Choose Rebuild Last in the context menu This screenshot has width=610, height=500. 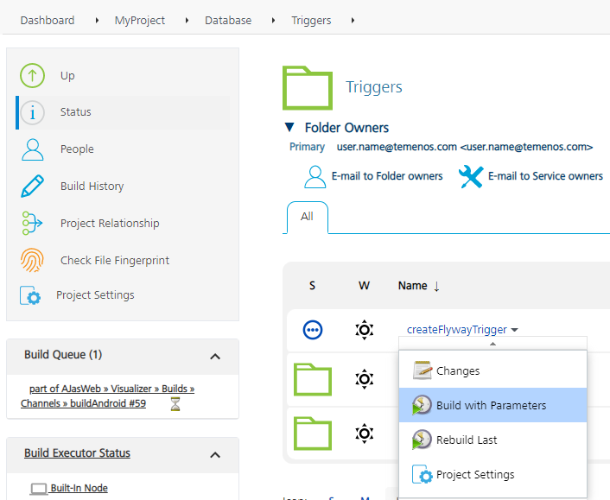click(x=467, y=440)
